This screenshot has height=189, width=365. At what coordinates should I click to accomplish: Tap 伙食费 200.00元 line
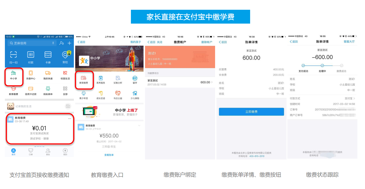[251, 75]
